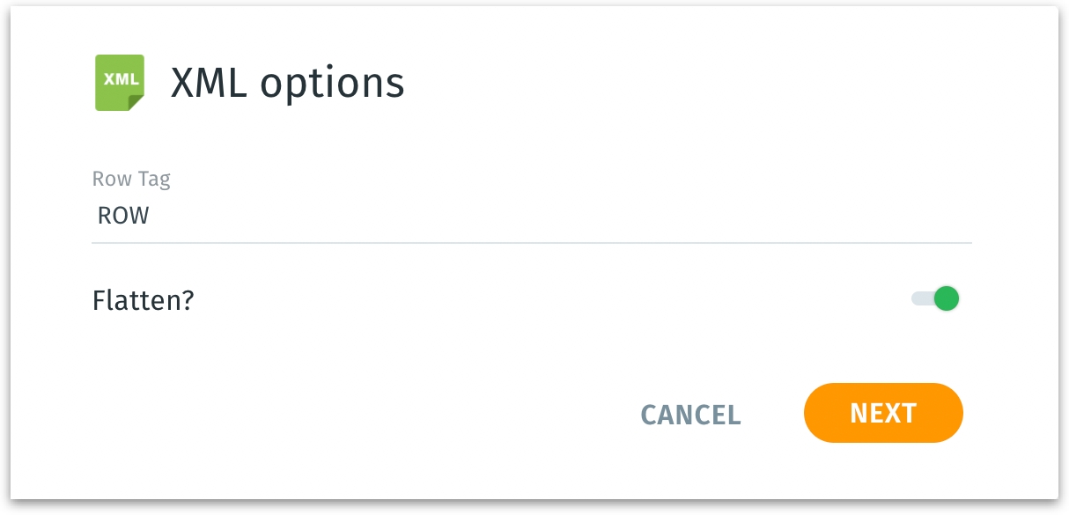
Task: Confirm XML options by clicking Next
Action: tap(883, 413)
